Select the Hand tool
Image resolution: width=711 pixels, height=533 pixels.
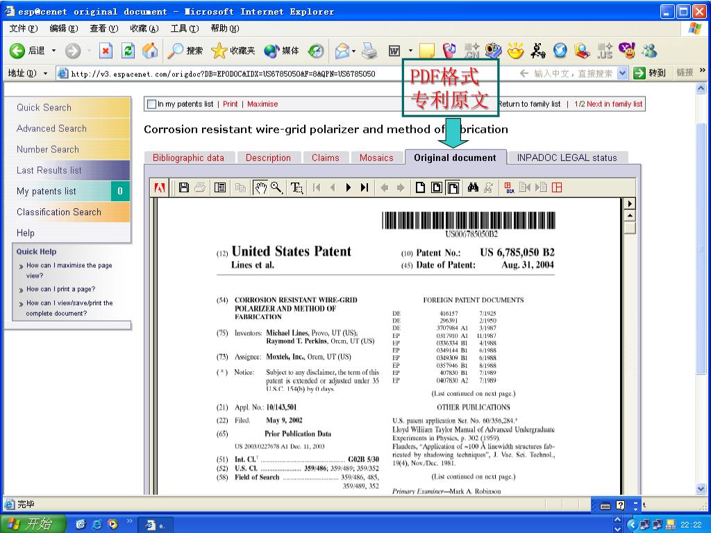click(261, 187)
